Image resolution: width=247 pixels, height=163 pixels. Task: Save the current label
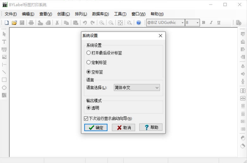pyautogui.click(x=22, y=23)
